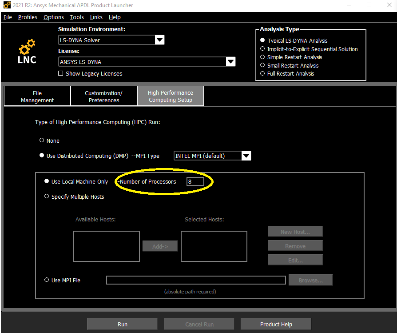Open the File menu
This screenshot has width=397, height=333.
8,17
